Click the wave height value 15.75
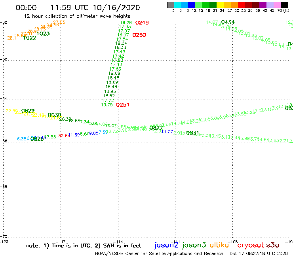293x257 pixels. [107, 105]
